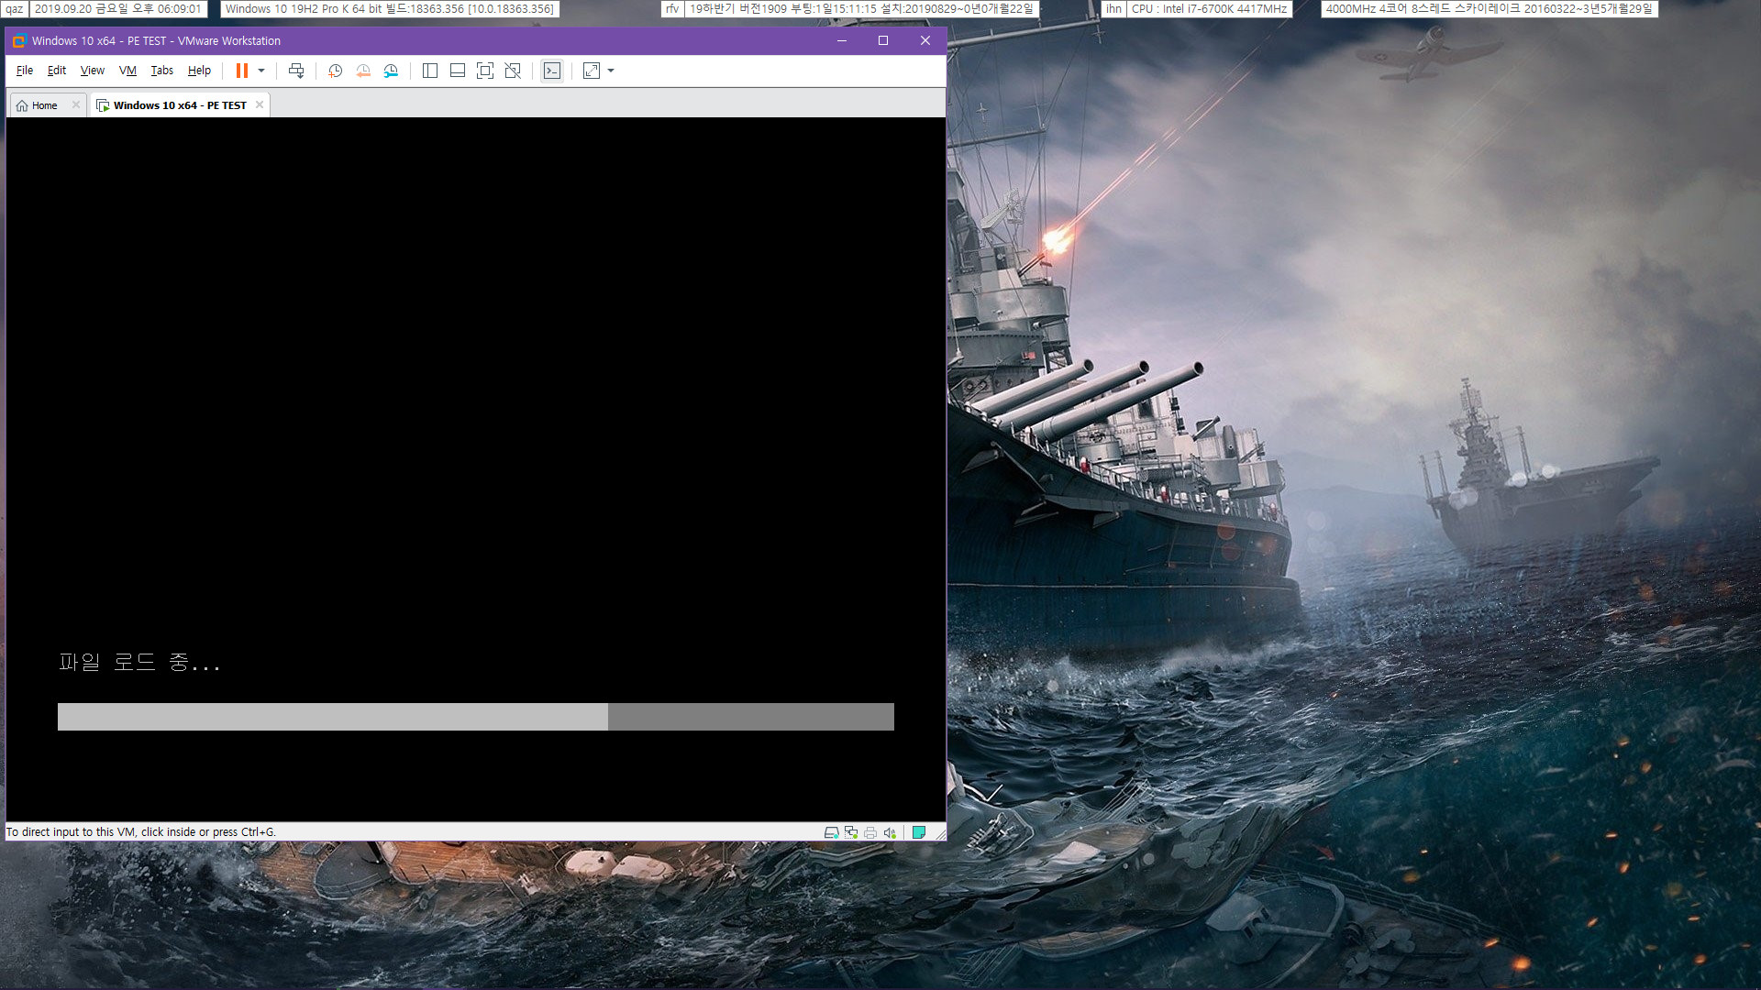
Task: Open the File menu
Action: [x=25, y=71]
